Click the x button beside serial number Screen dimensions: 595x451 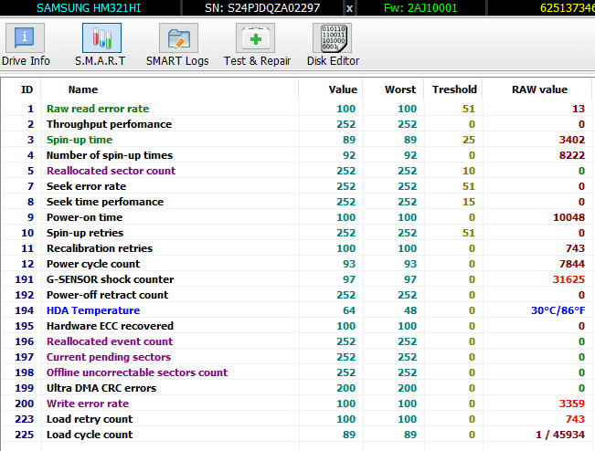[x=349, y=7]
